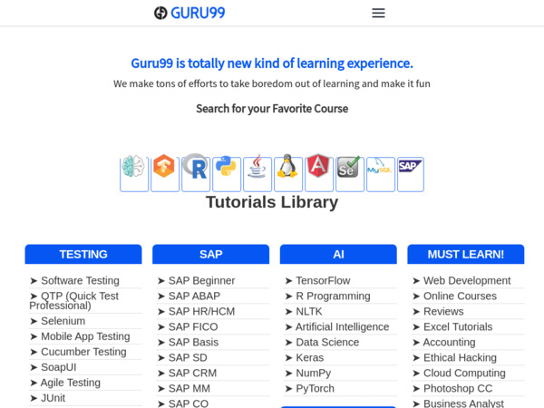The width and height of the screenshot is (544, 408).
Task: Open the R Programming tutorial link
Action: (x=333, y=296)
